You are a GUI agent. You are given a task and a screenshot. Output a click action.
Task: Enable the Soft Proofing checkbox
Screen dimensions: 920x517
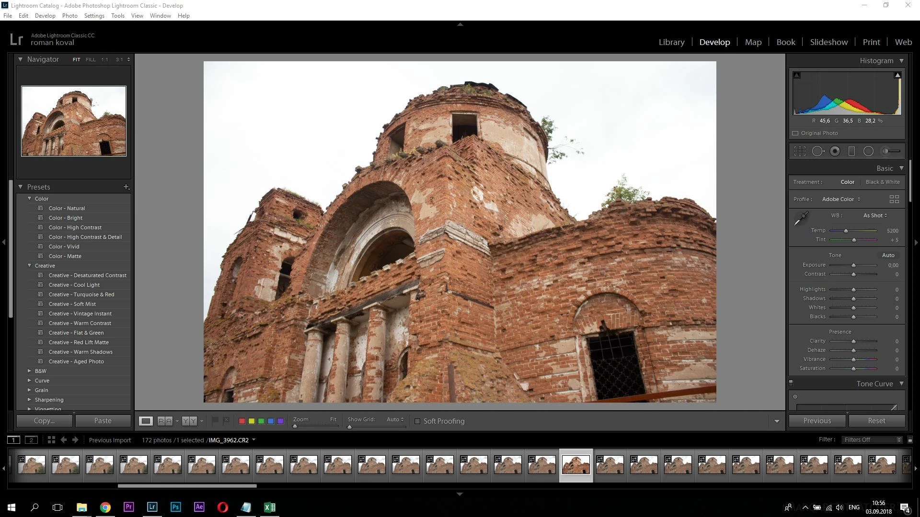(417, 421)
